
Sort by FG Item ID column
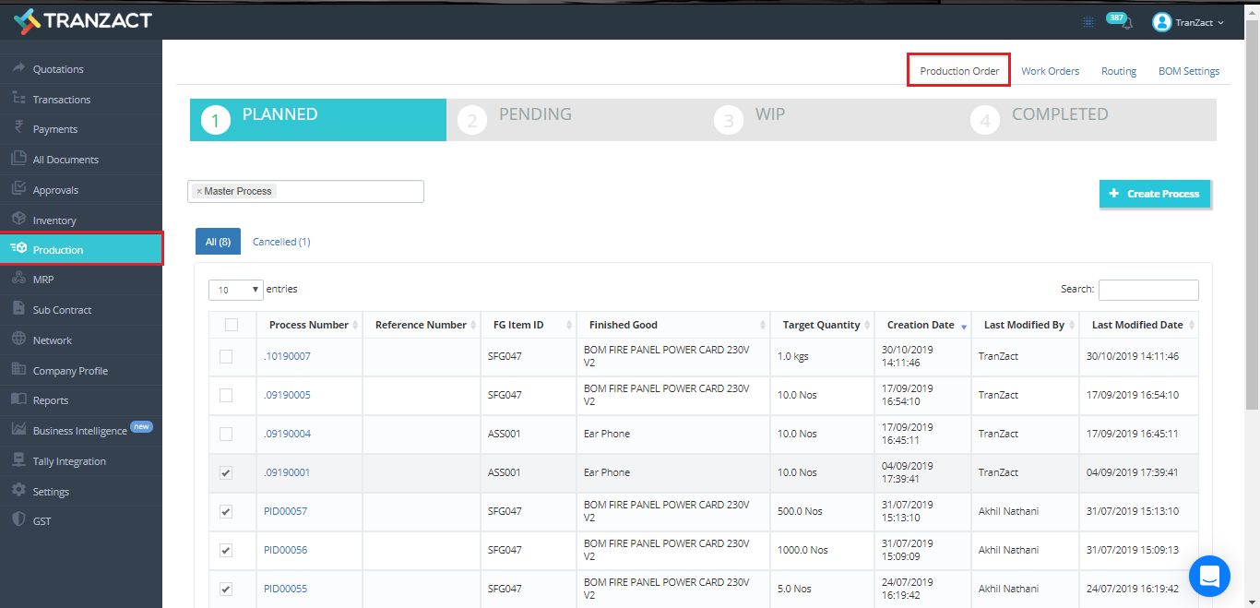click(528, 325)
